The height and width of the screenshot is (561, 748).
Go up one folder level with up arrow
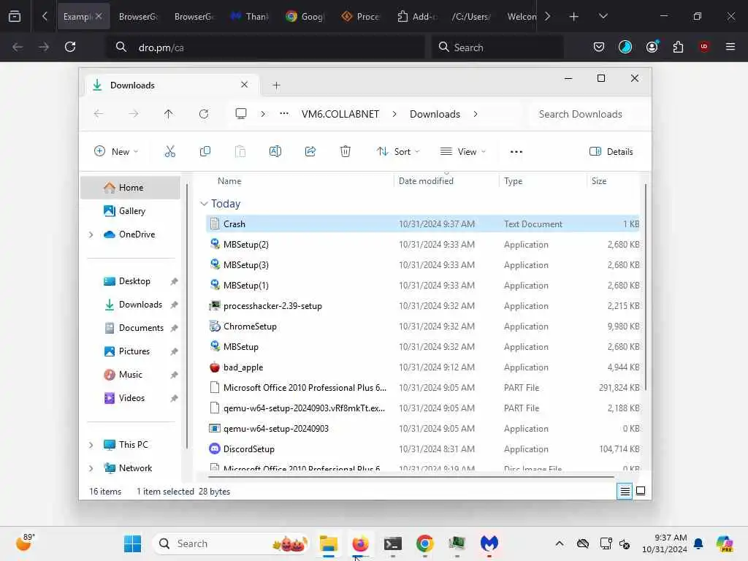pyautogui.click(x=169, y=114)
